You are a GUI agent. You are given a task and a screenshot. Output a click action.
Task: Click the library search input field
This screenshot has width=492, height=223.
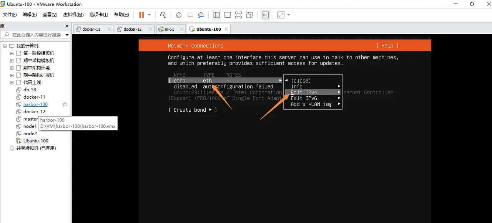[35, 34]
